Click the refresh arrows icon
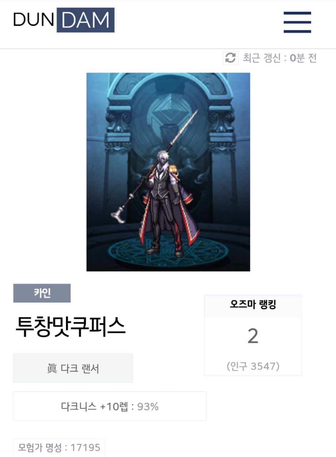 click(230, 58)
